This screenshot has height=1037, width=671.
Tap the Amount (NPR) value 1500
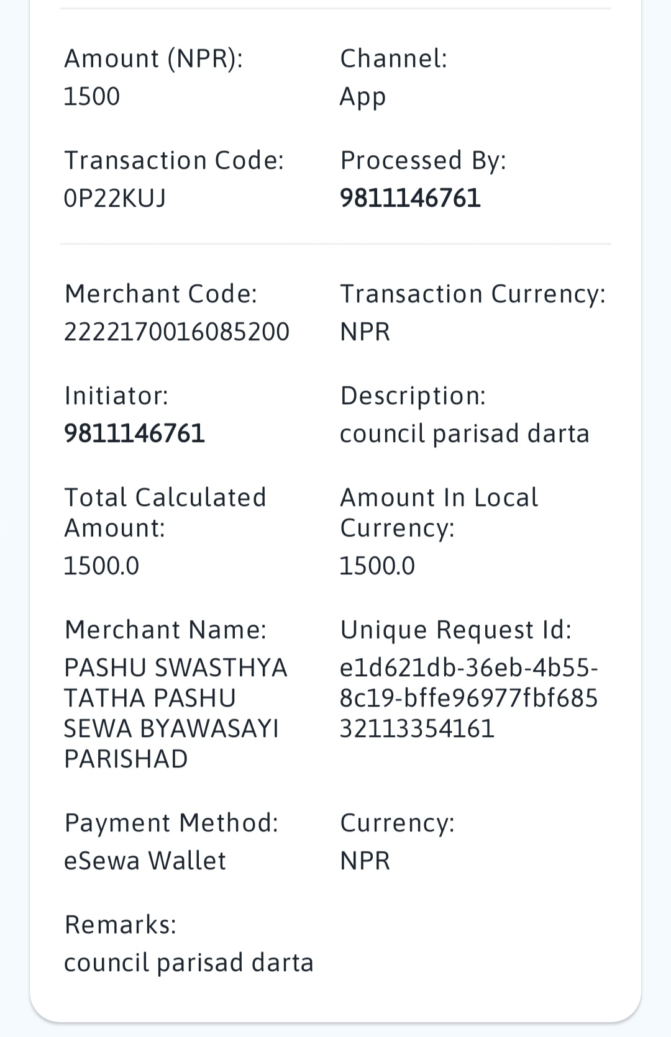tap(92, 96)
